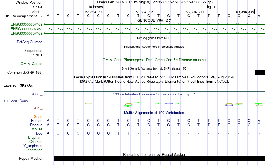The height and width of the screenshot is (165, 265).
Task: Click the 4.88 upper axis value
Action: 36,94
